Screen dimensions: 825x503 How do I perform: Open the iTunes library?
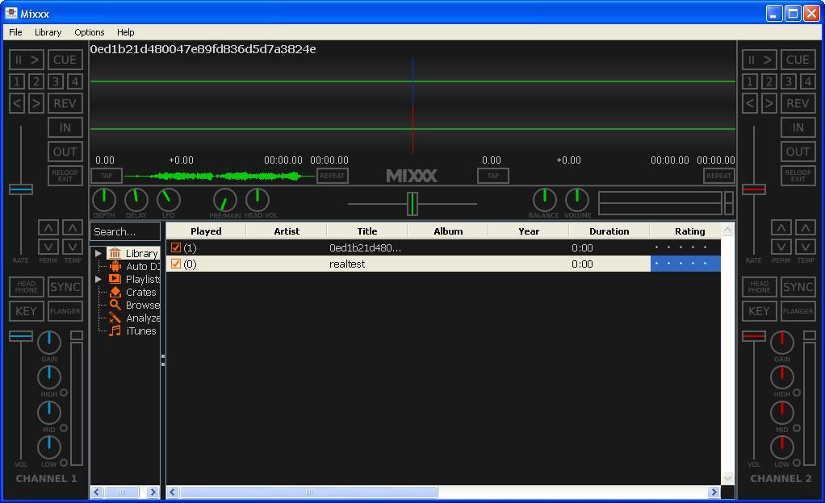pyautogui.click(x=137, y=330)
